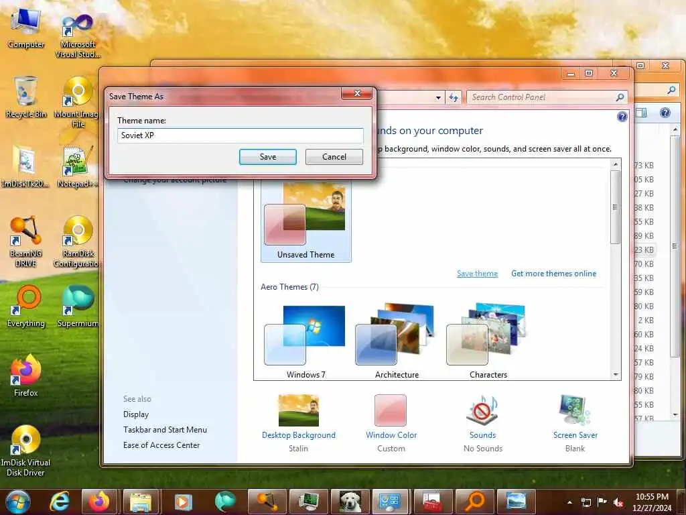Open Taskbar and Start Menu link
The image size is (686, 515).
[x=165, y=430]
